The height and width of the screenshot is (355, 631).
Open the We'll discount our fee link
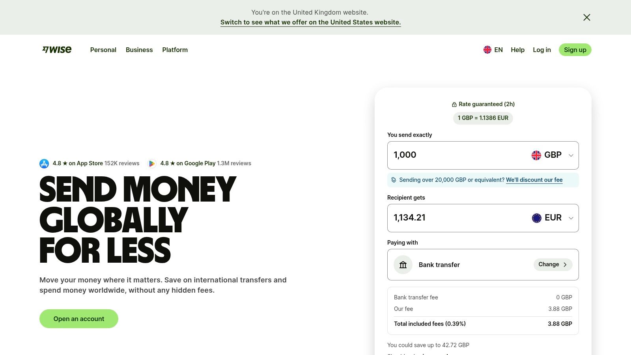pos(534,179)
